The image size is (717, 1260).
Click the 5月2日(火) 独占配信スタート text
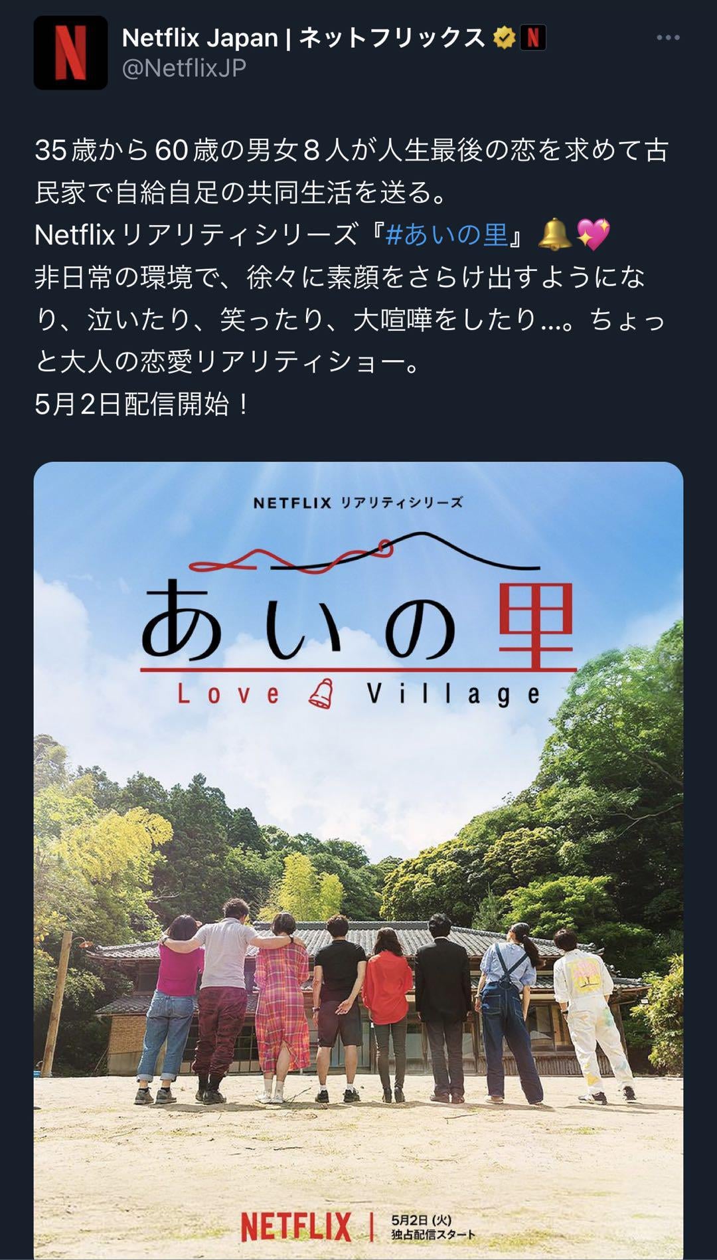click(433, 1227)
